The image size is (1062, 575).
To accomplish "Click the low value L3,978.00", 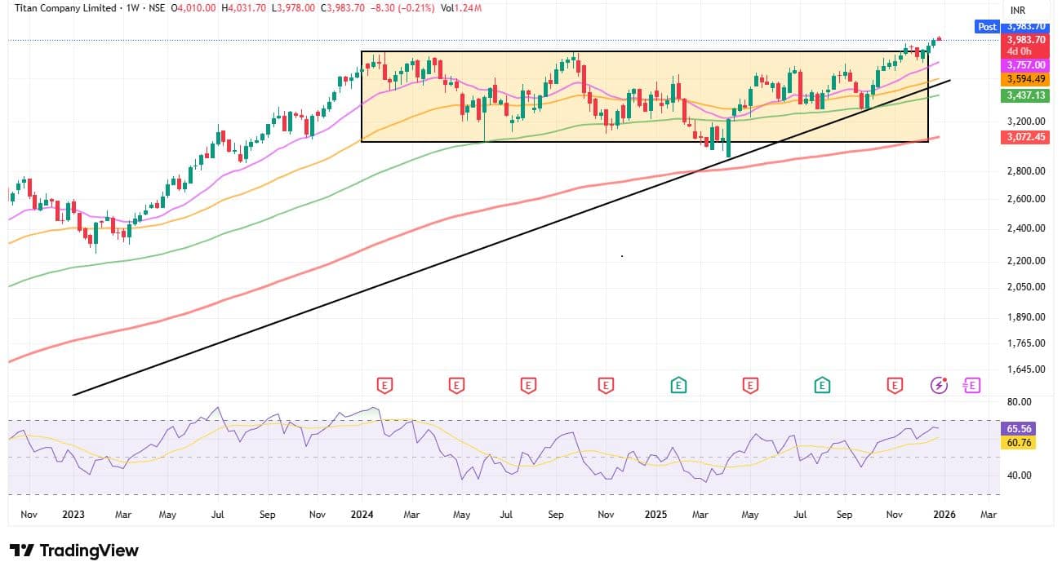I will 293,8.
